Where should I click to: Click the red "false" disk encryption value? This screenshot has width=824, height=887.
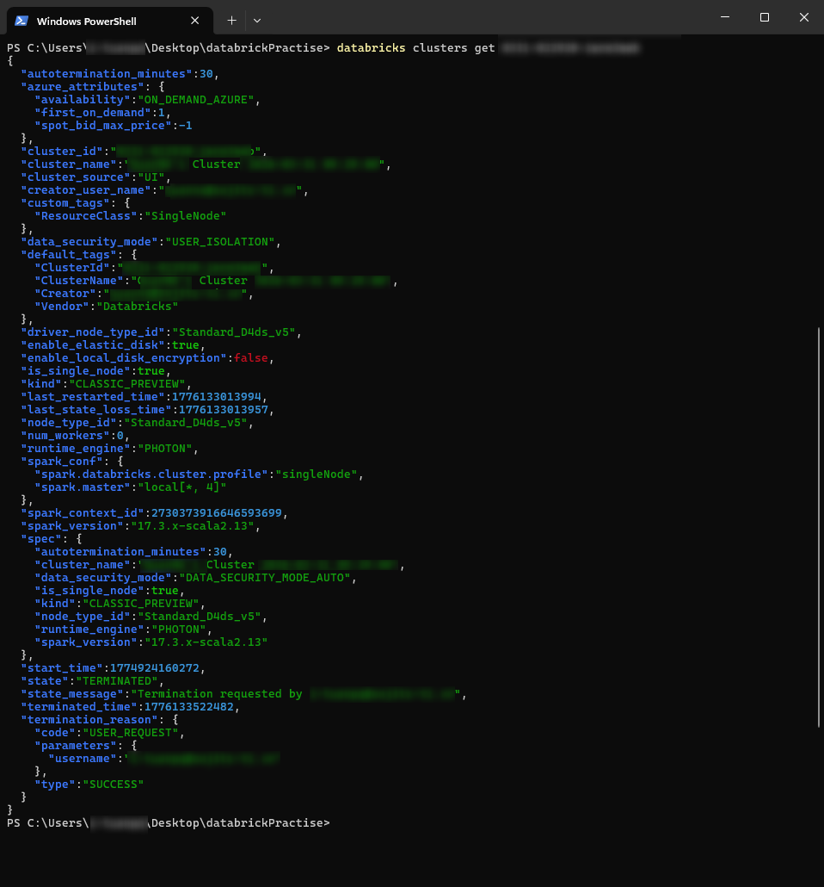[x=253, y=358]
